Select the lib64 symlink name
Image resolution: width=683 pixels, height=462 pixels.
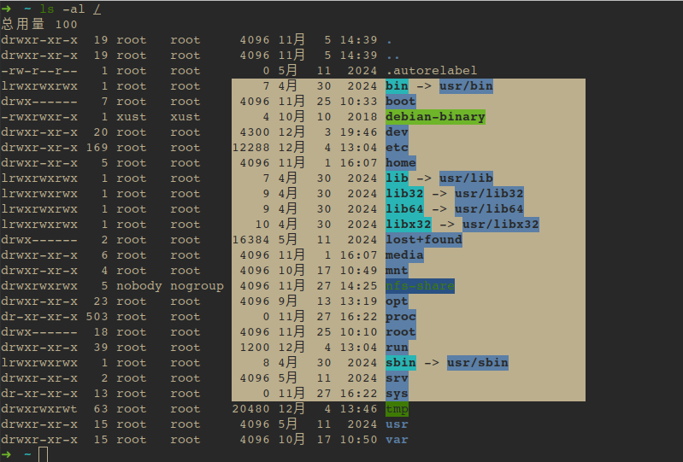click(404, 209)
